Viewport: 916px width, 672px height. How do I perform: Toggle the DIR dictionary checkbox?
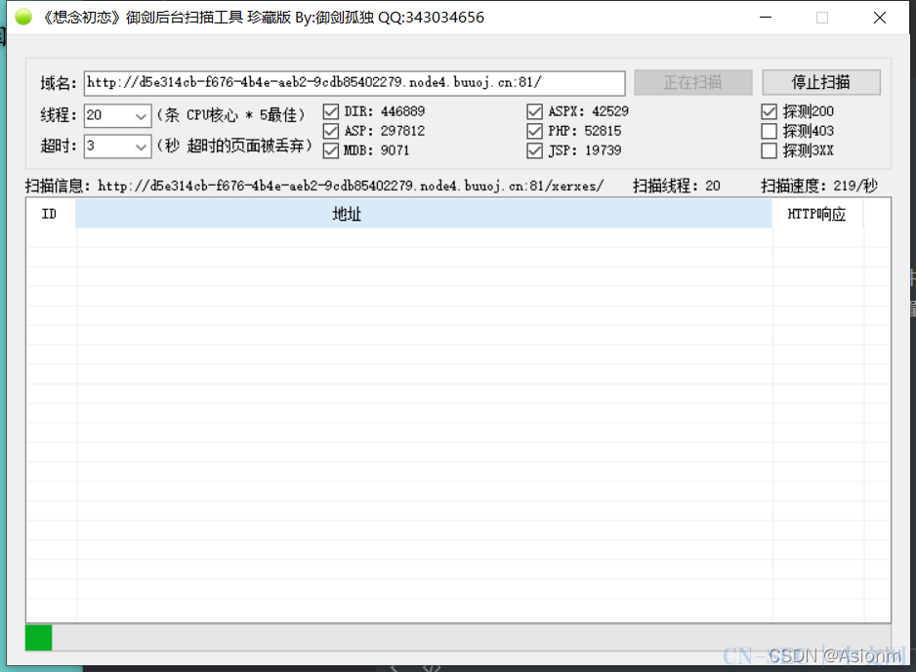click(330, 111)
